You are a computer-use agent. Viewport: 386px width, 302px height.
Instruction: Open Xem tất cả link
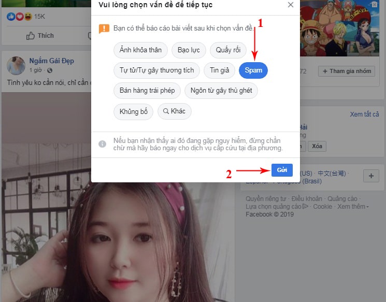pos(364,114)
